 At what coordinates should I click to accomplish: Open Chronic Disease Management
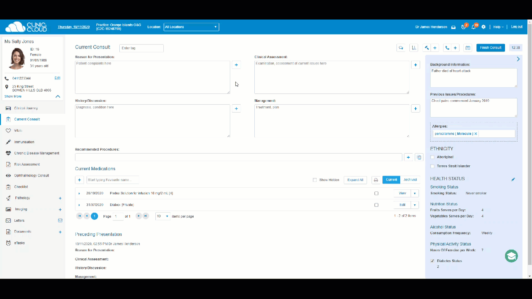point(37,153)
